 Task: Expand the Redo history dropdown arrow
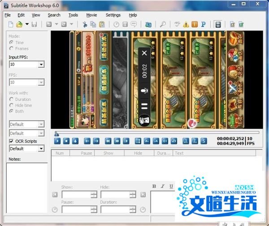coord(72,24)
